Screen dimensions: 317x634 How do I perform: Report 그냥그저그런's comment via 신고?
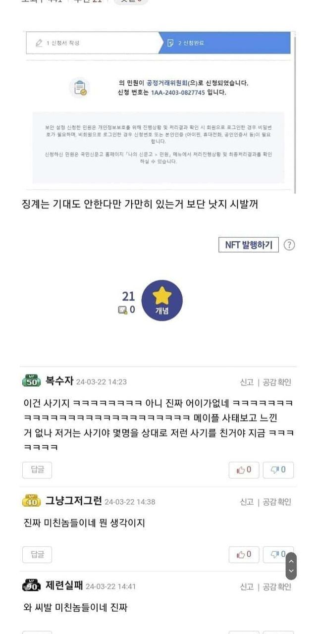[247, 502]
